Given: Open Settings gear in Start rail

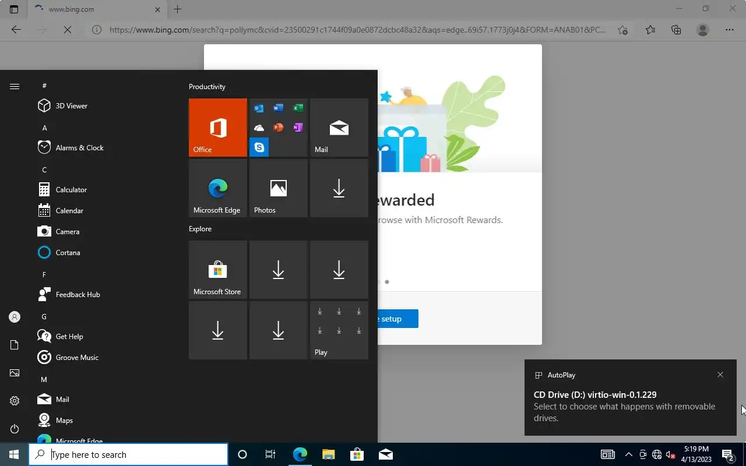Looking at the screenshot, I should pyautogui.click(x=15, y=401).
